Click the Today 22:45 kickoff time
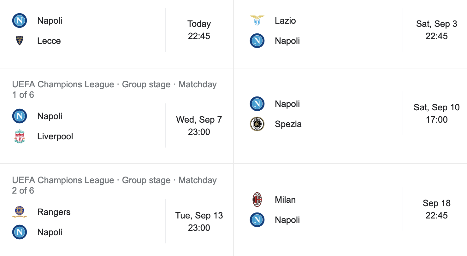The width and height of the screenshot is (467, 256). click(199, 30)
